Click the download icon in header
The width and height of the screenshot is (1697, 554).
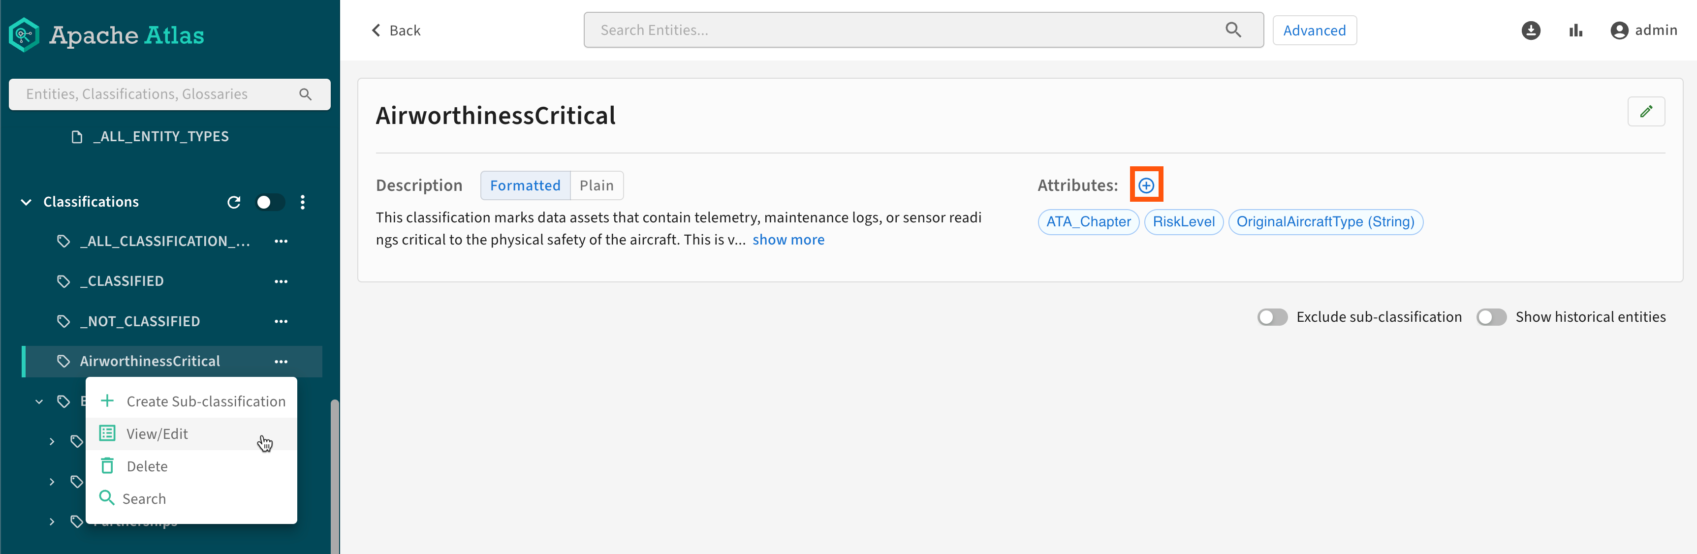1530,31
